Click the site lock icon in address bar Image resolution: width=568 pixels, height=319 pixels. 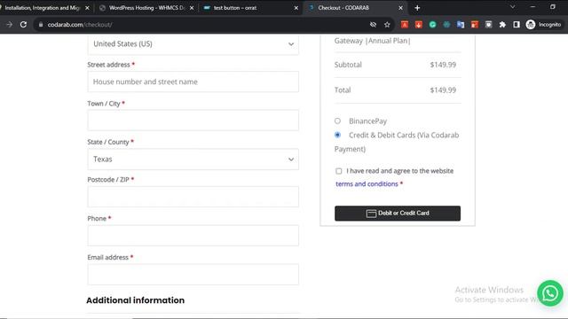click(41, 25)
